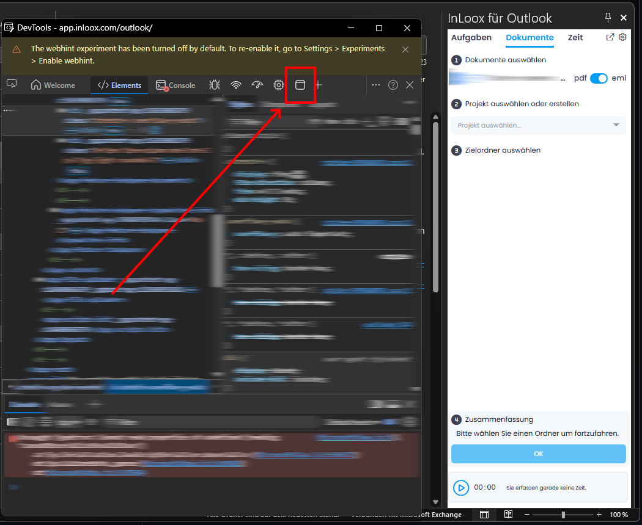Click the Zielordner auswählen step label
The height and width of the screenshot is (525, 642).
tap(503, 150)
